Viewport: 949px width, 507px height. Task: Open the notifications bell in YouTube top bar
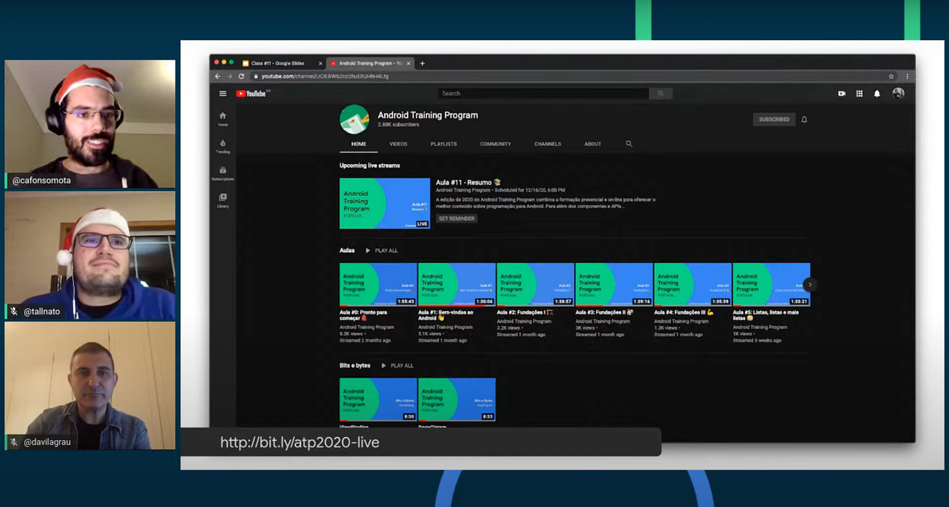tap(877, 94)
